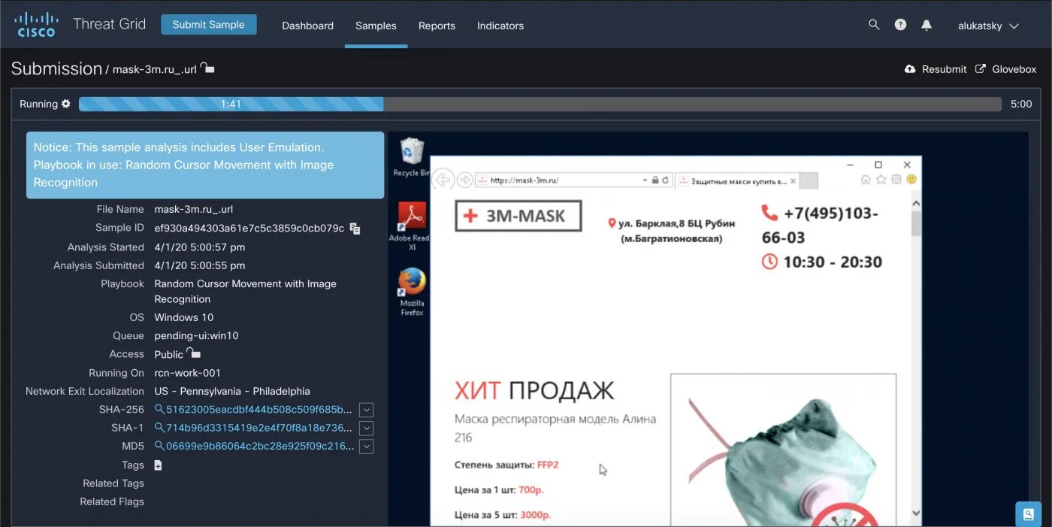
Task: Click the Cisco logo
Action: [36, 24]
